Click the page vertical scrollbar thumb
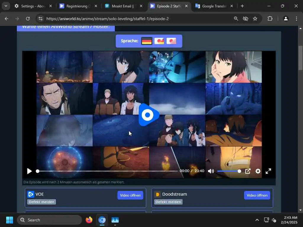 pos(300,58)
